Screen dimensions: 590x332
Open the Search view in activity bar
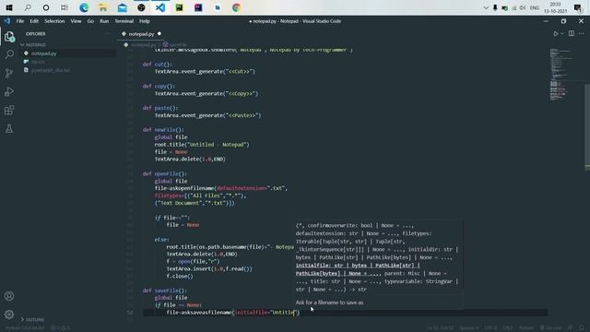pos(9,54)
